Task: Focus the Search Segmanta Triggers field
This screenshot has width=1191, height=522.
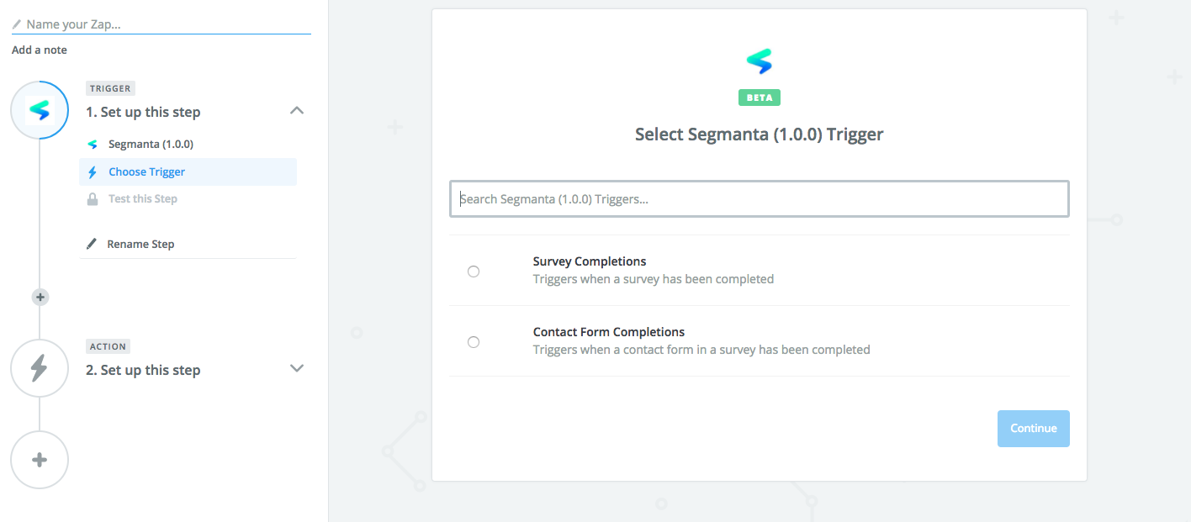Action: coord(760,199)
